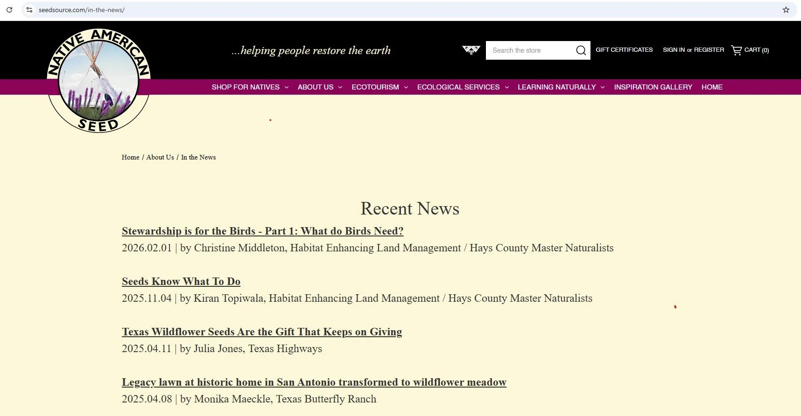Open the Learning Naturally navigation menu
This screenshot has height=416, width=801.
pyautogui.click(x=556, y=87)
